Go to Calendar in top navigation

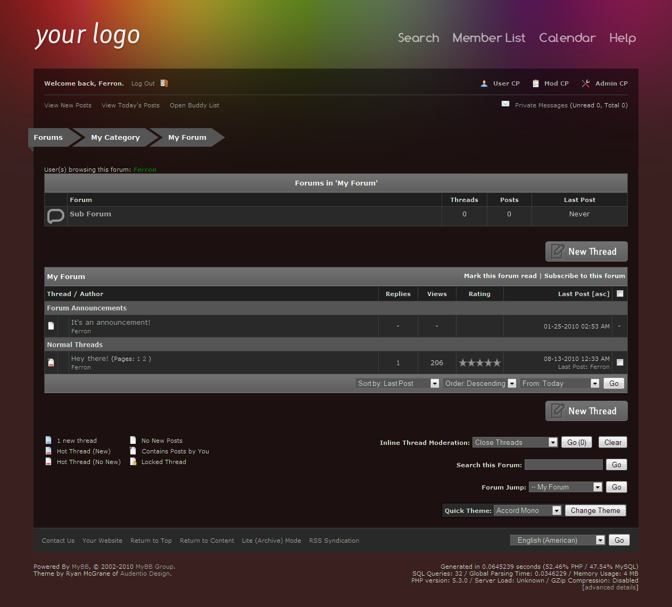567,38
